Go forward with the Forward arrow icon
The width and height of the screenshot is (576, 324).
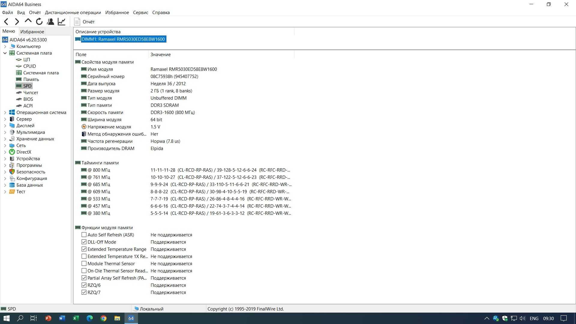[x=17, y=22]
